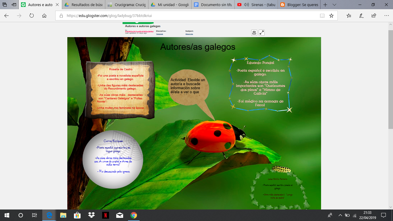The width and height of the screenshot is (393, 221).
Task: Switch to Mi unidad Google Drive tab
Action: pos(170,5)
